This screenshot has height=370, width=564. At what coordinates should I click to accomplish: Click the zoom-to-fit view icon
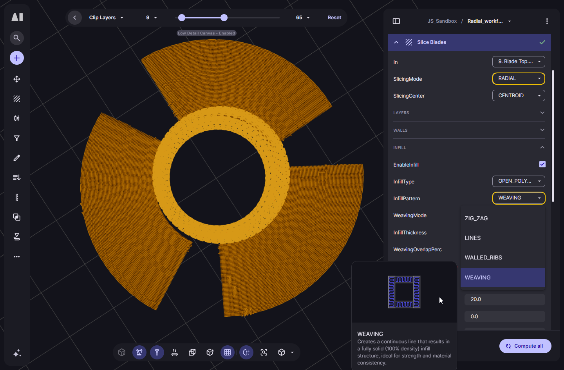pyautogui.click(x=264, y=352)
